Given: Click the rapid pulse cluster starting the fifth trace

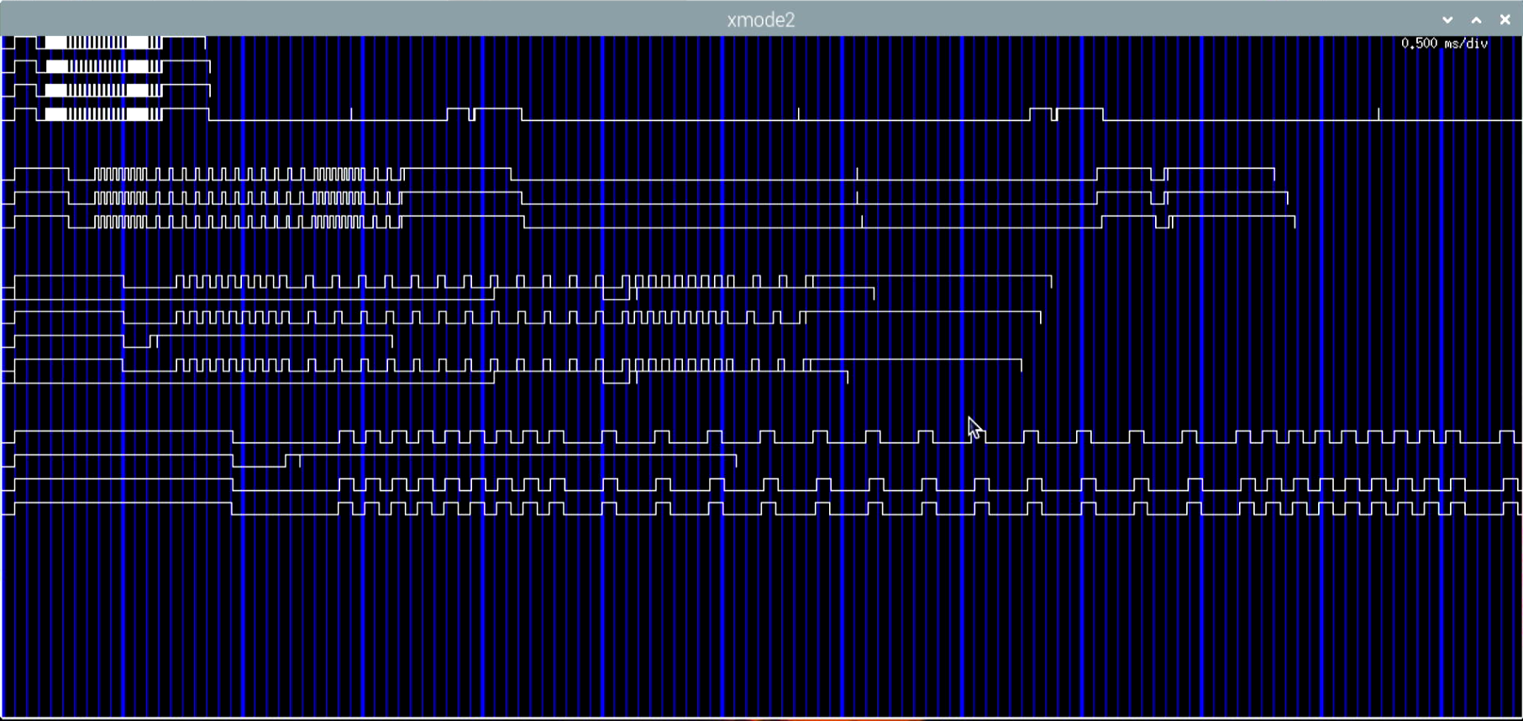Looking at the screenshot, I should (120, 175).
